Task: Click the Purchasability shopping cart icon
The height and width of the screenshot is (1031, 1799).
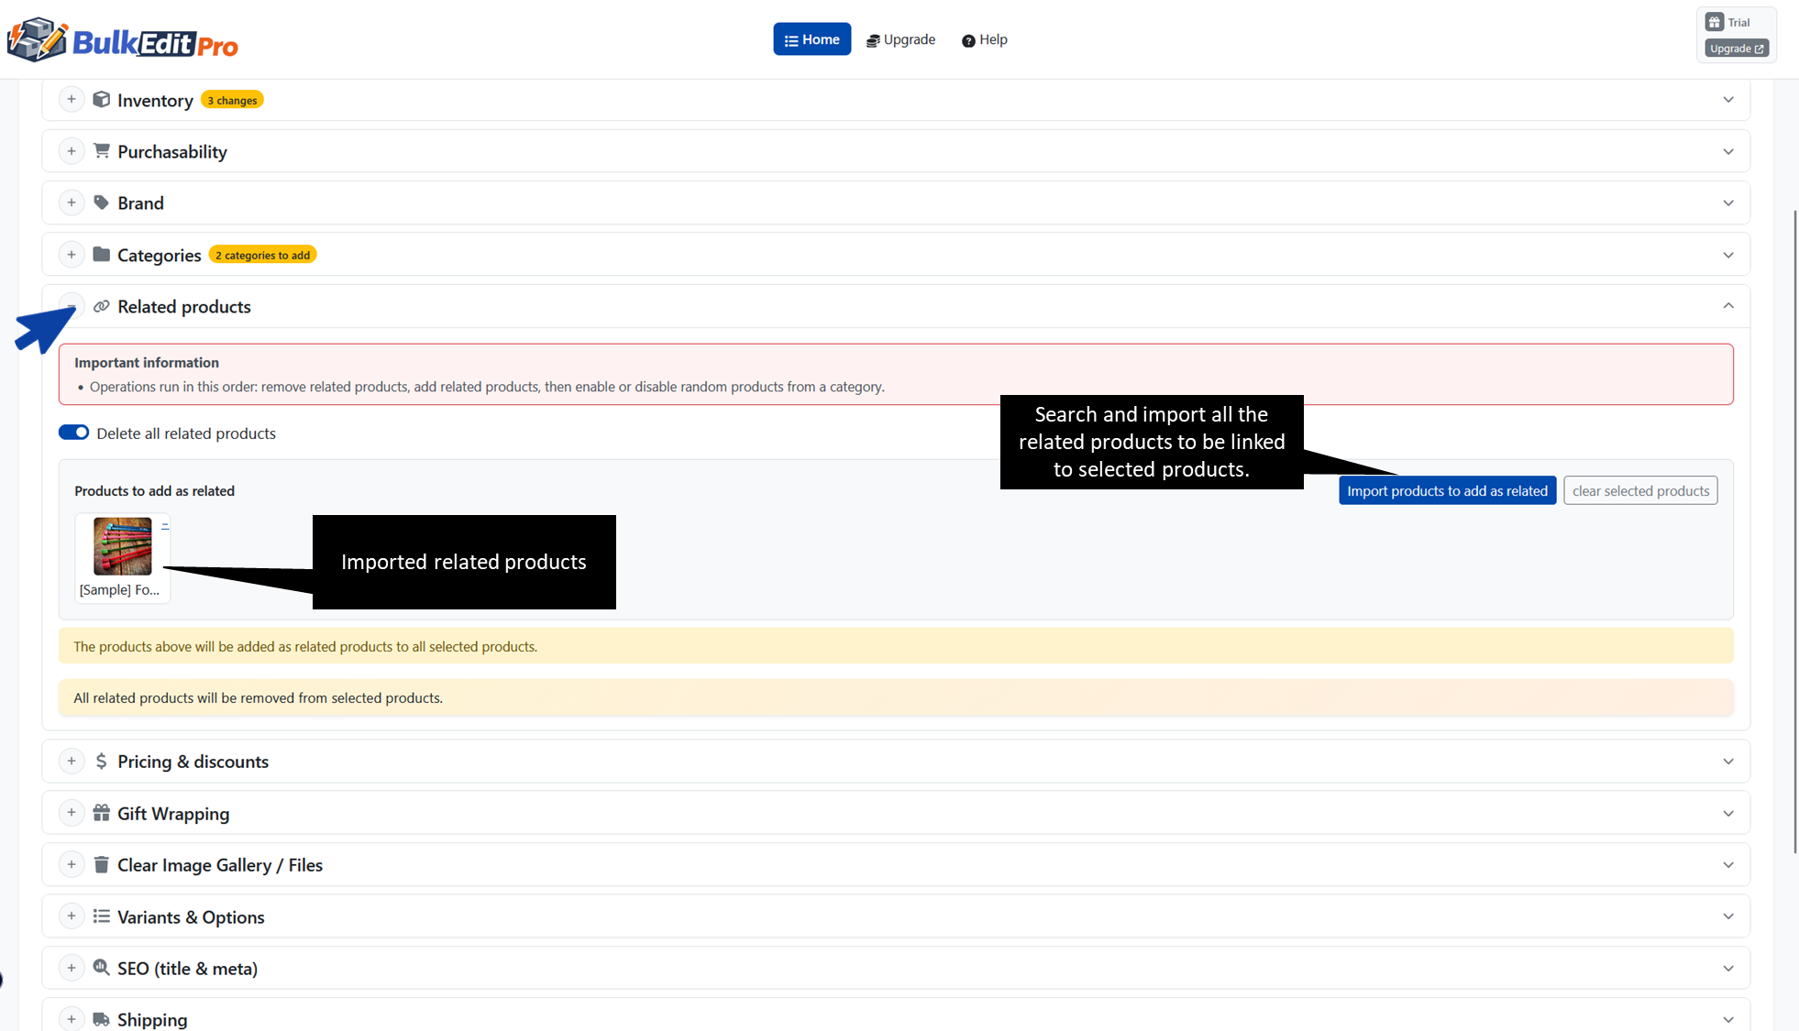Action: coord(101,151)
